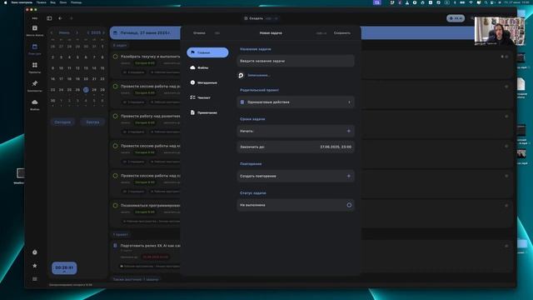Toggle the sidebar panel layout icon

click(49, 18)
